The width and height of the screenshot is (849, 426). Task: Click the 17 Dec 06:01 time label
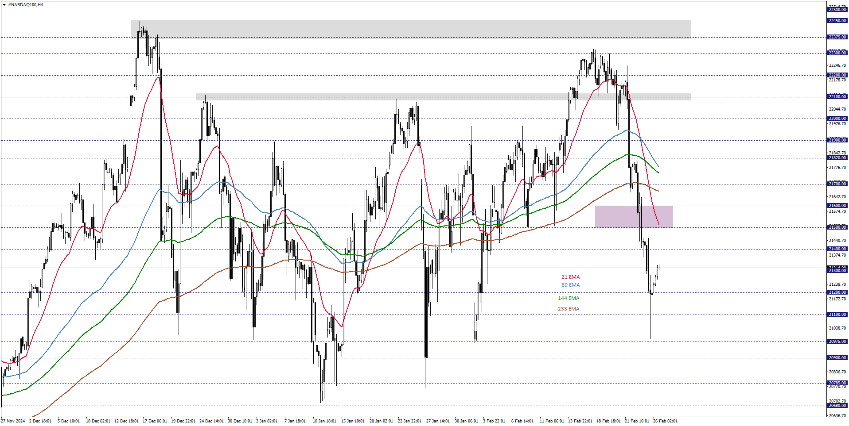coord(155,421)
